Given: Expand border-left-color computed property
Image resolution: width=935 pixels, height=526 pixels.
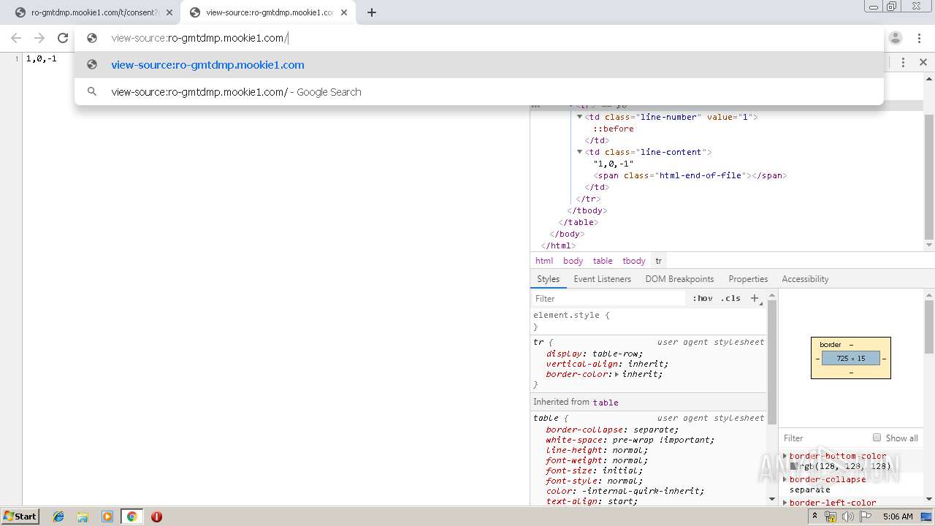Looking at the screenshot, I should pos(785,503).
